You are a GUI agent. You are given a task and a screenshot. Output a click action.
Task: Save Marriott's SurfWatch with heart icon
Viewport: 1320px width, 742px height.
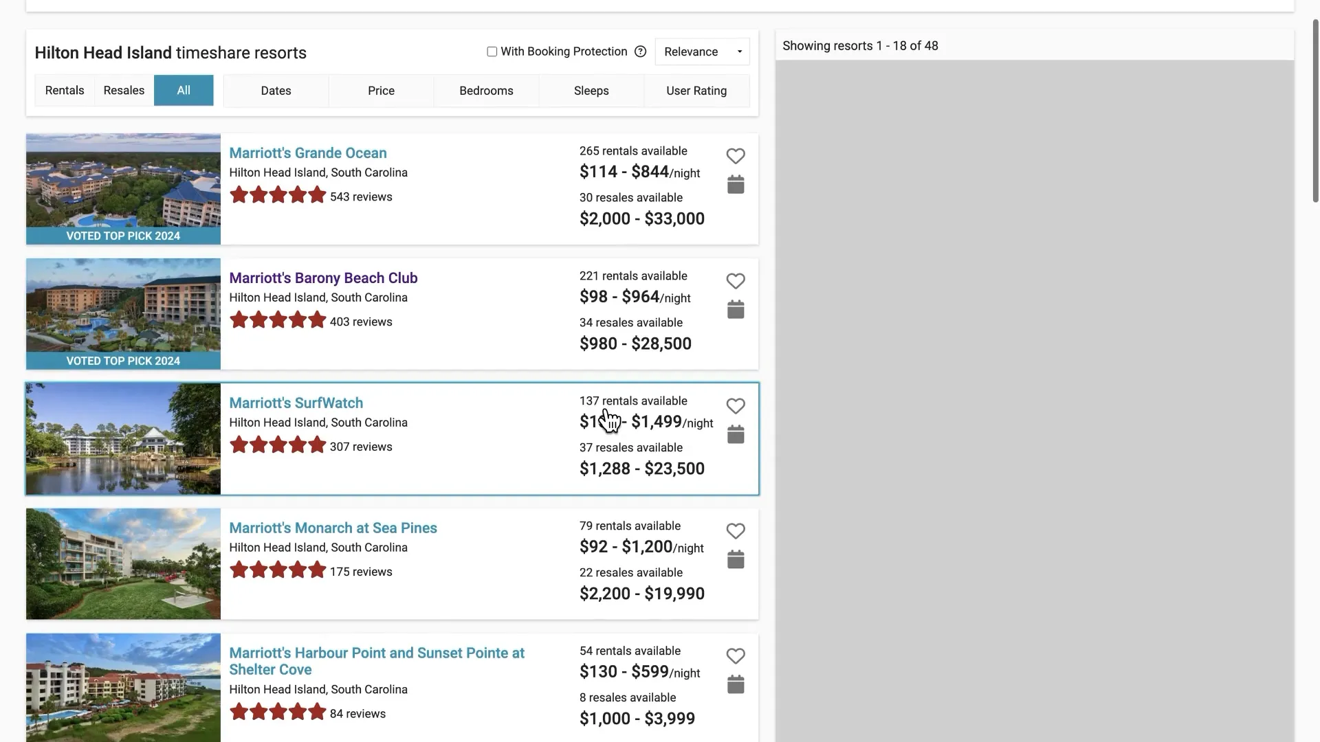coord(736,406)
